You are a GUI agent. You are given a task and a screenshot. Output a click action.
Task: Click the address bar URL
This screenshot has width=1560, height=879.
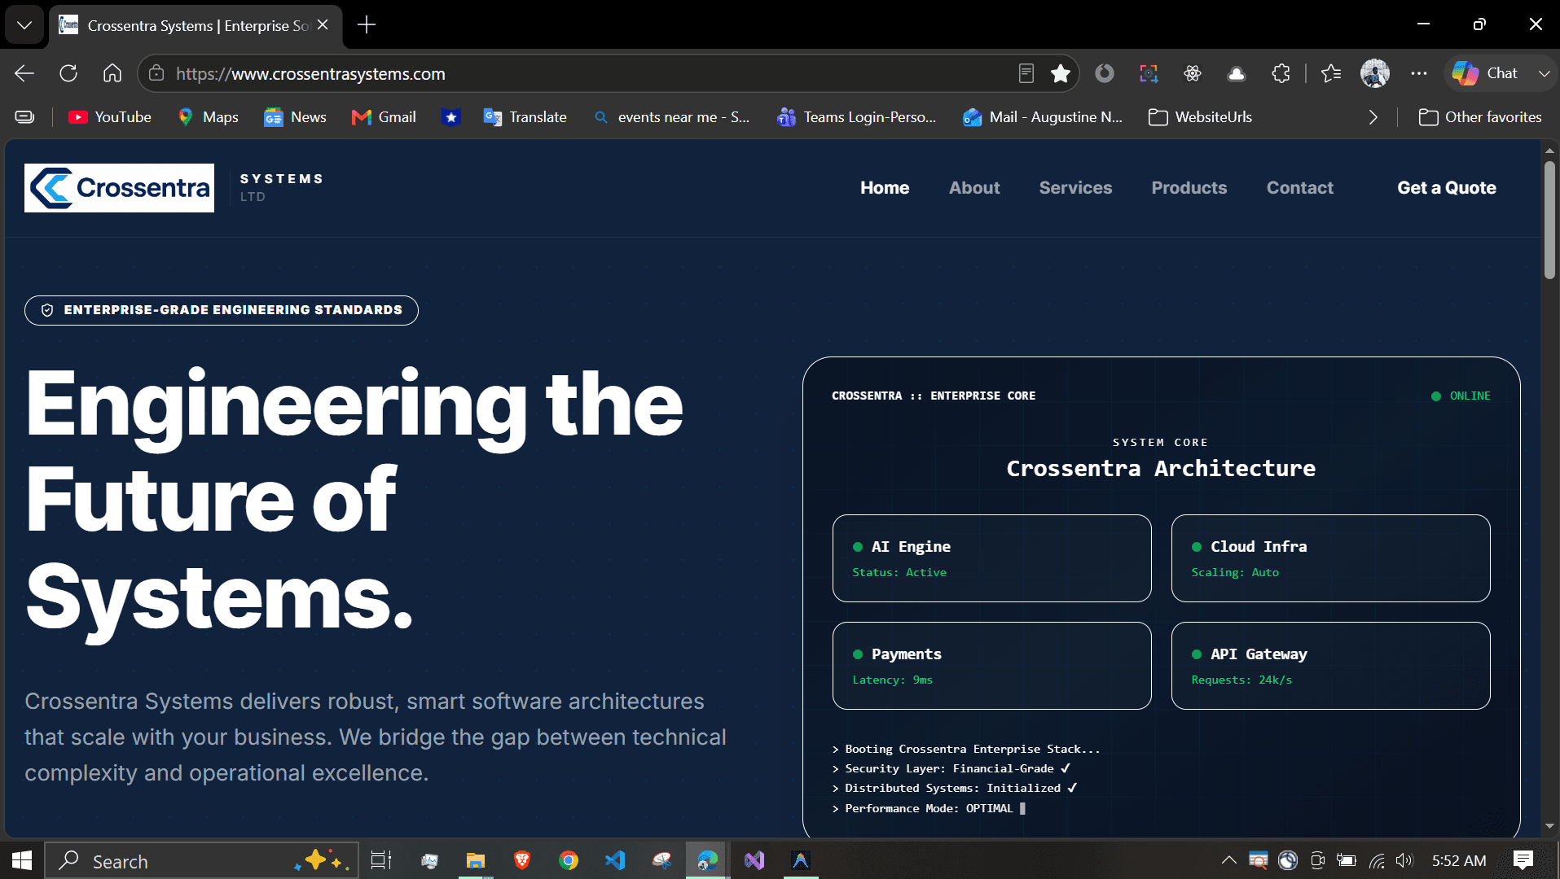(310, 74)
